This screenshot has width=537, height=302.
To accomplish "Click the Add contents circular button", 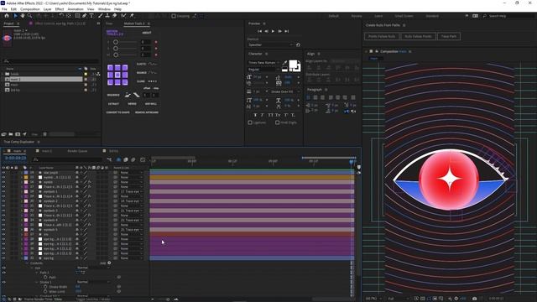I will [109, 263].
